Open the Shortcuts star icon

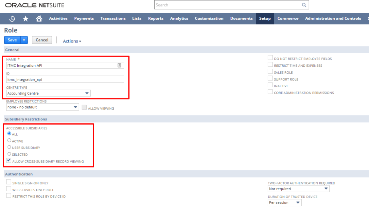click(x=26, y=19)
